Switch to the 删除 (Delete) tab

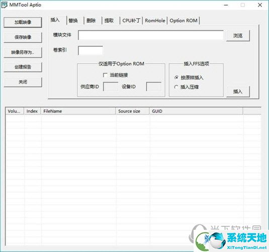pos(93,21)
